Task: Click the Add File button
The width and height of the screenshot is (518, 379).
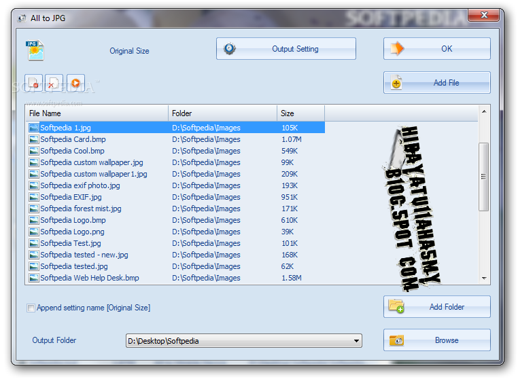Action: [436, 83]
